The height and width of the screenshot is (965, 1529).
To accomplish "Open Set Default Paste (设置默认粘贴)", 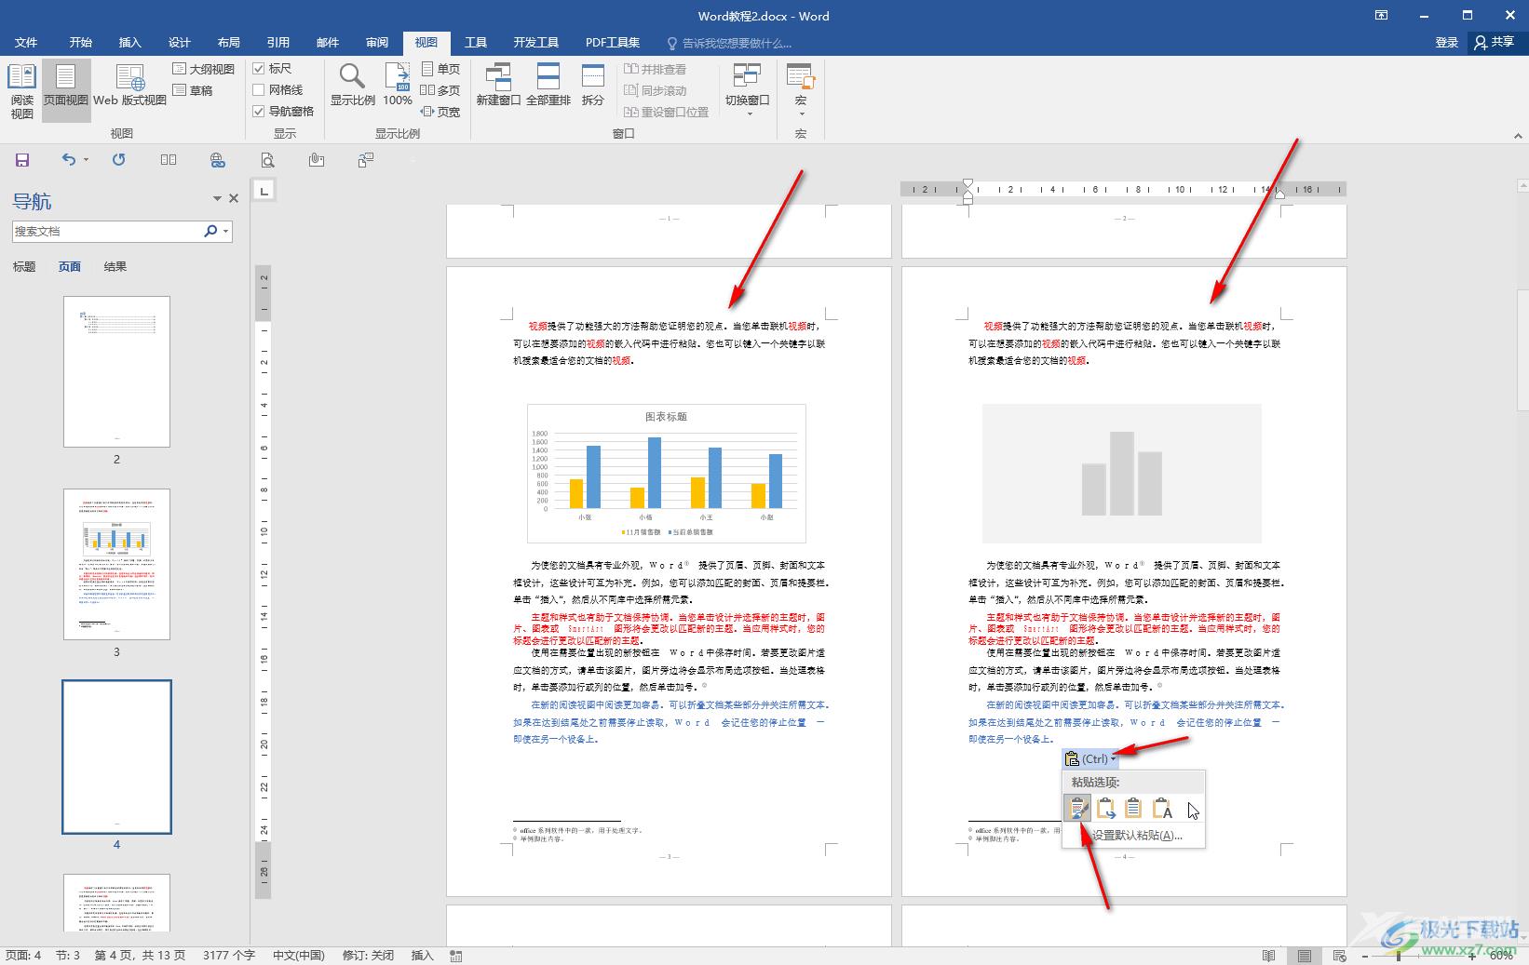I will coord(1137,836).
